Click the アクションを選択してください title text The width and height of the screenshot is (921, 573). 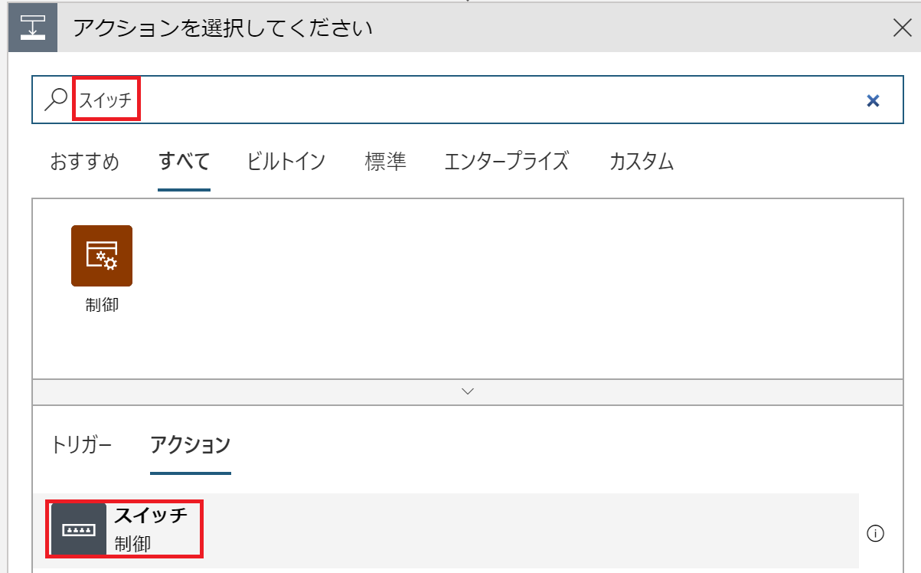coord(223,28)
